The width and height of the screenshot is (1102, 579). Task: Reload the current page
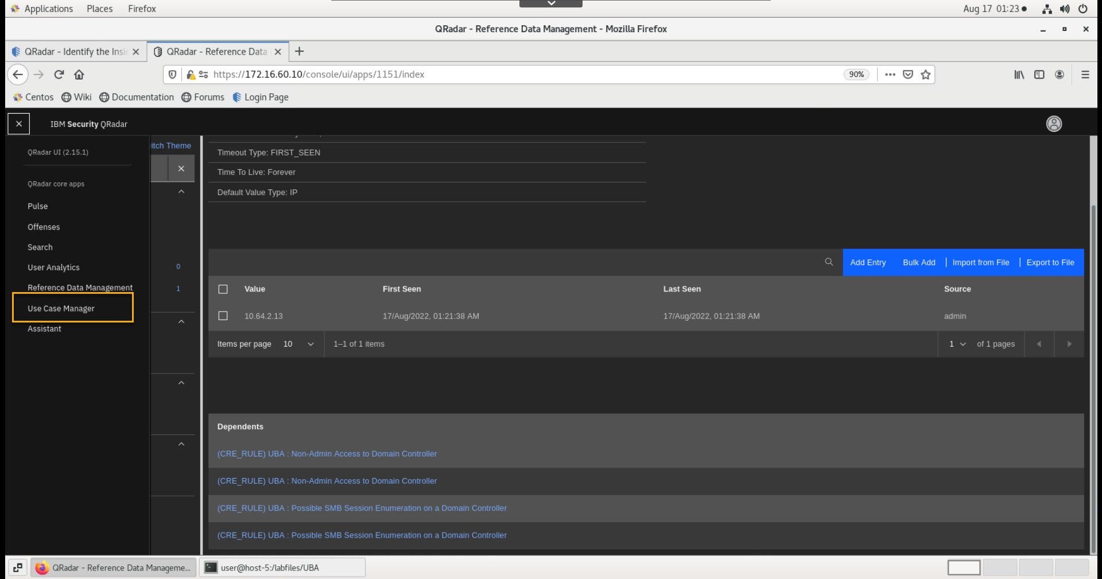[59, 75]
